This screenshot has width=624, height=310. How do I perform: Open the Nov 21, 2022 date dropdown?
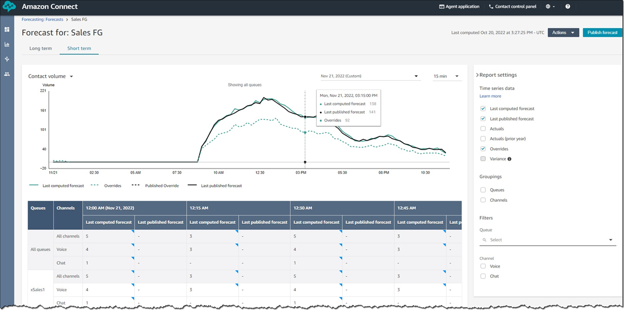coord(370,76)
